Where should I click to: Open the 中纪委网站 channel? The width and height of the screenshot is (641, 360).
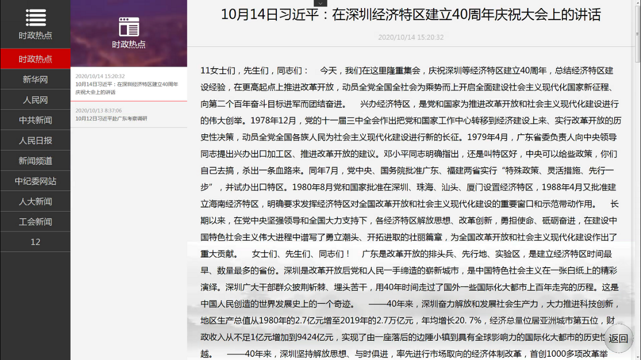click(x=35, y=181)
